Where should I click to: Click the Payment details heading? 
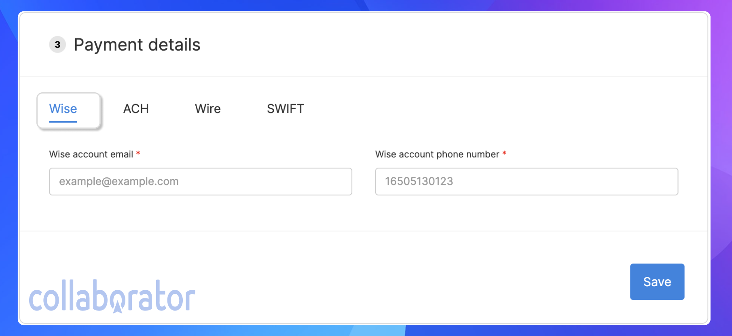[137, 45]
